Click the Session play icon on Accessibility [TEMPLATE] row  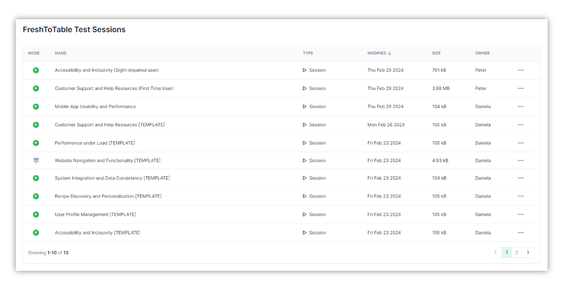tap(306, 232)
